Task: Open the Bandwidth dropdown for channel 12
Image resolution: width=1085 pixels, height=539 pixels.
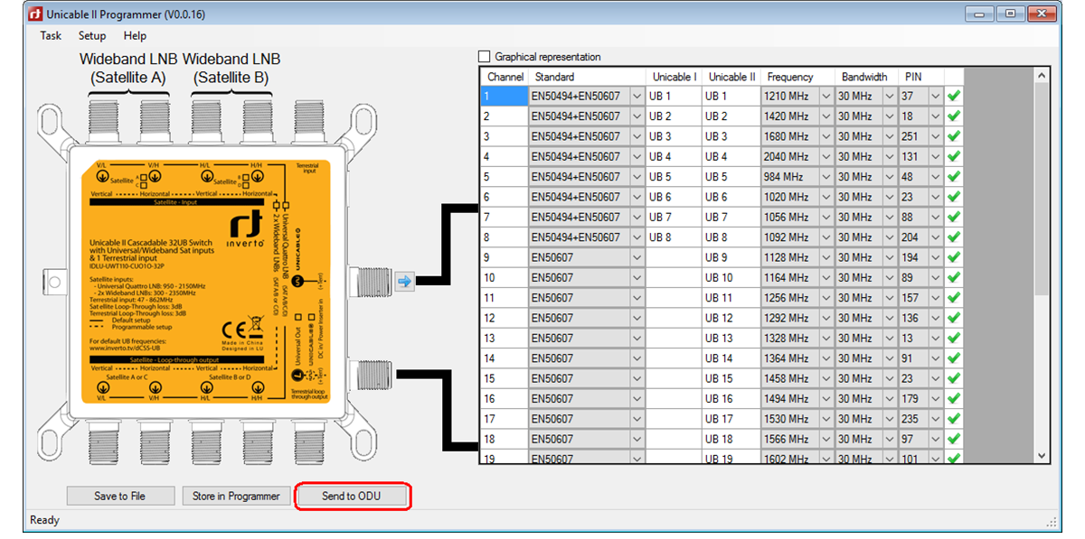Action: pos(889,318)
